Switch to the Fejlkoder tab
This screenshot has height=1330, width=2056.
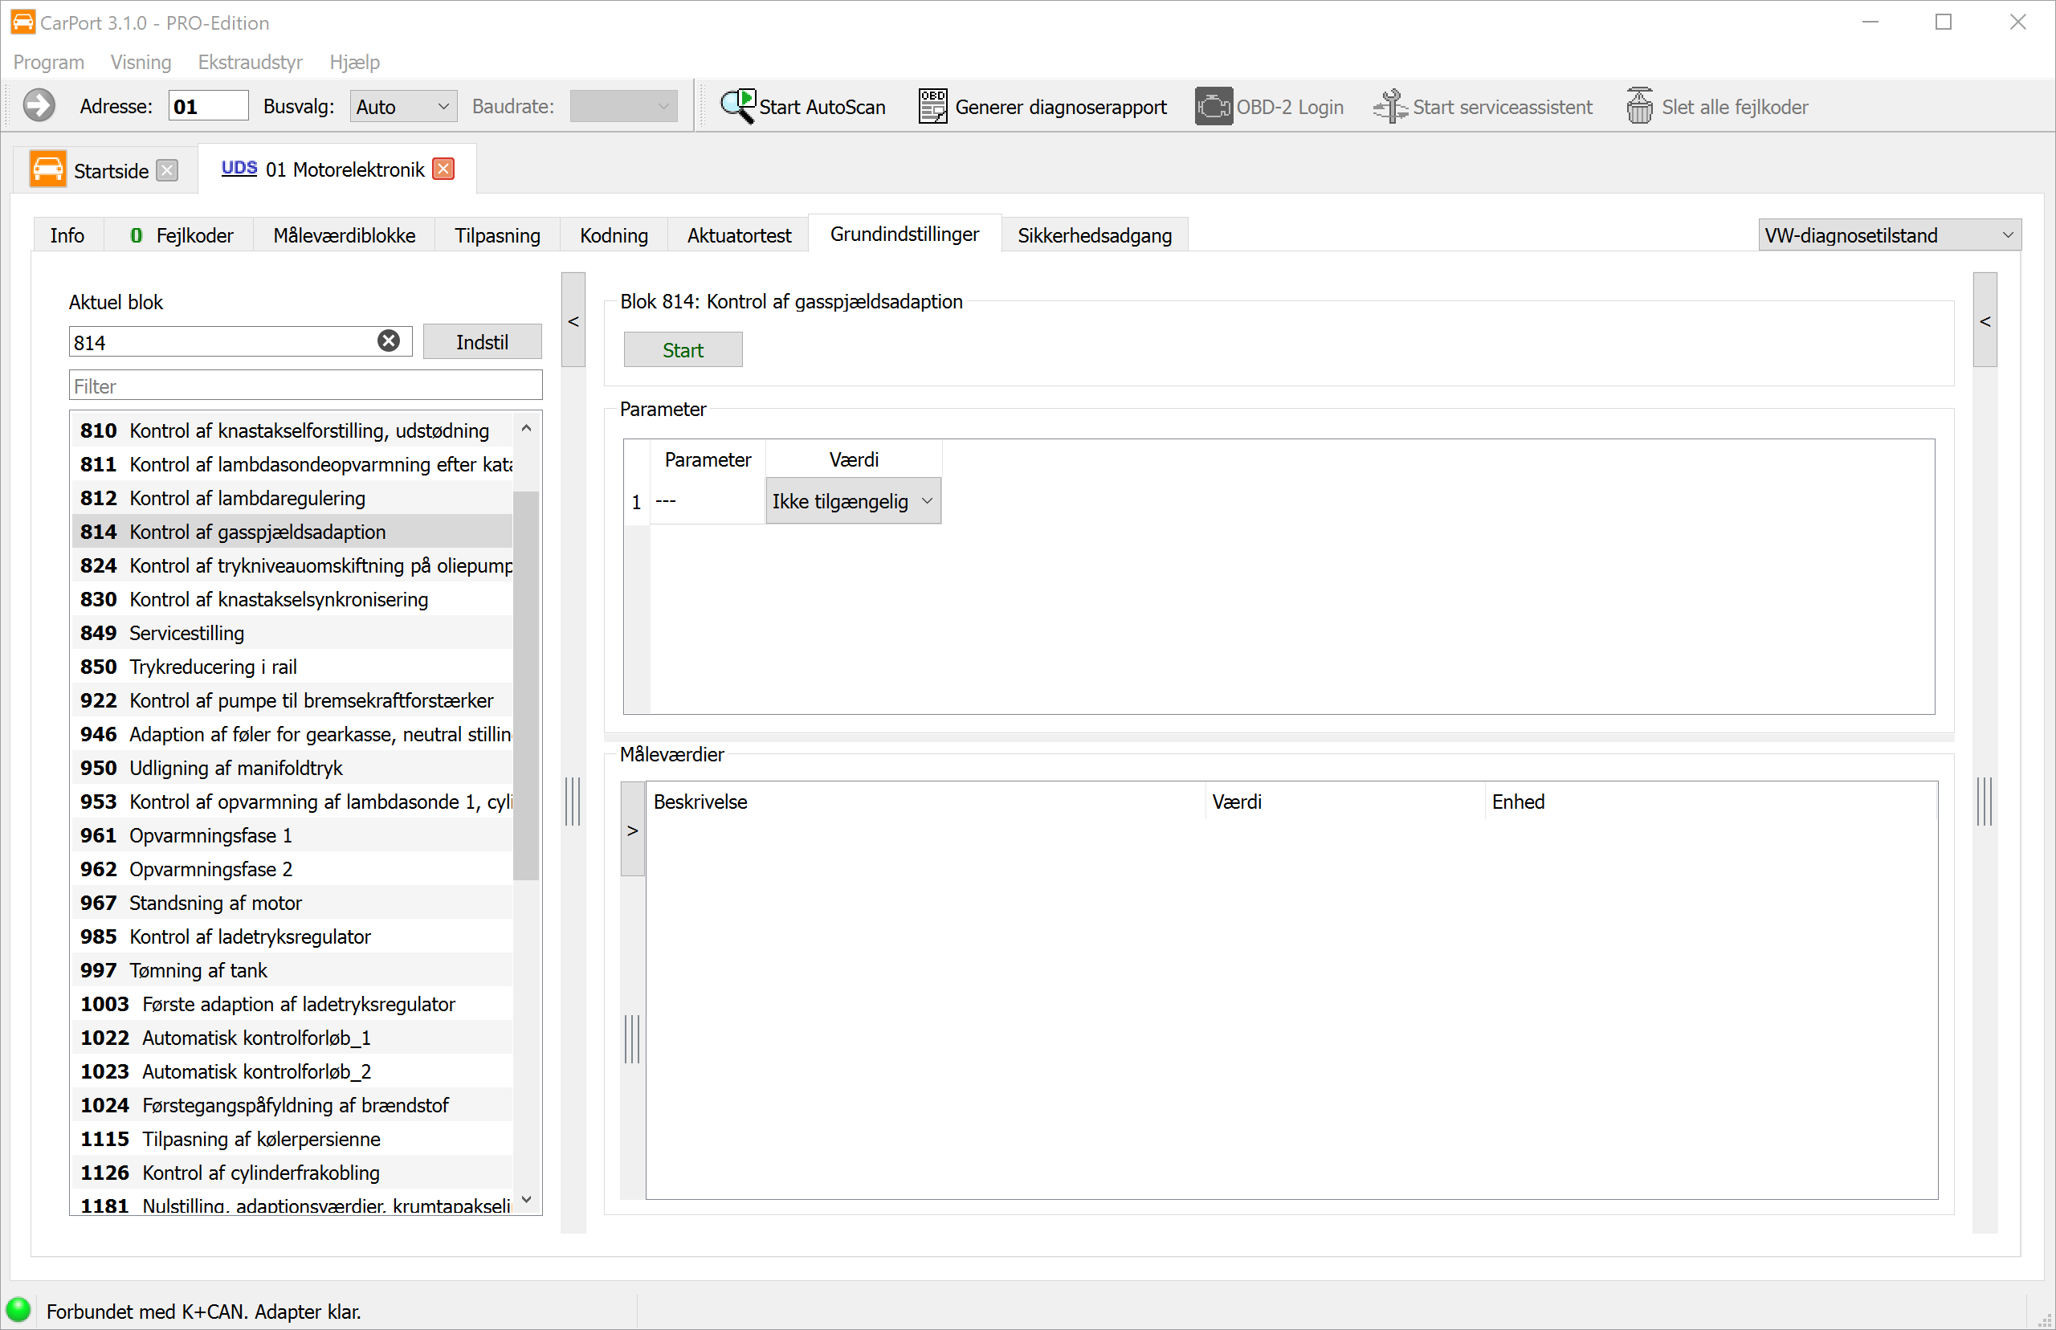coord(182,235)
